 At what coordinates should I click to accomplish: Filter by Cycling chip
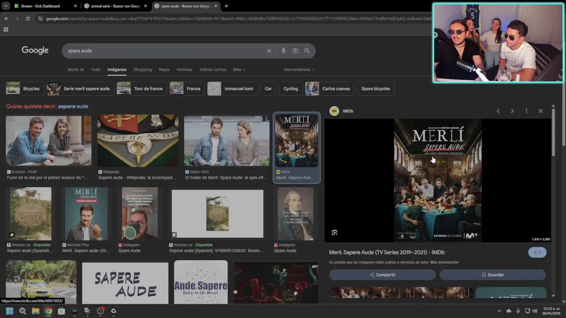[x=291, y=88]
